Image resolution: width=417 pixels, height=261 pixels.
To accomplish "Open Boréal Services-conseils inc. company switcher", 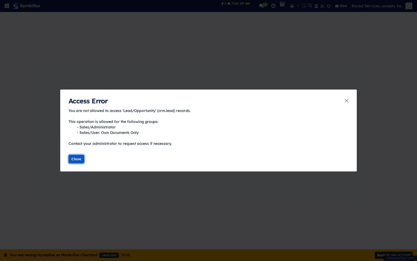I will coord(377,6).
